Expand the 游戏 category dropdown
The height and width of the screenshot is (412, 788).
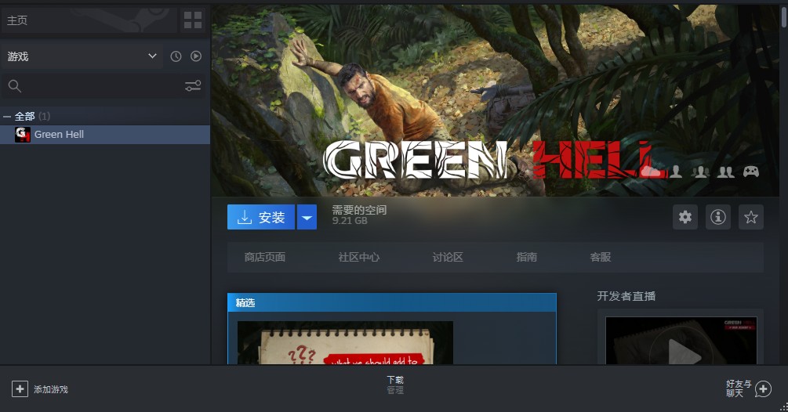point(82,56)
